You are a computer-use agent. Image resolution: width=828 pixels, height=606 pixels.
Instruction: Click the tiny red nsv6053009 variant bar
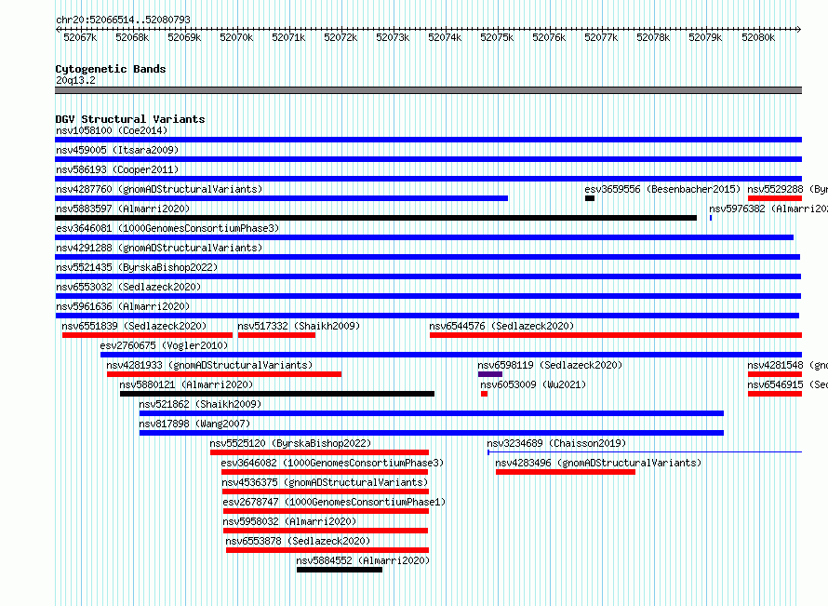pos(484,394)
